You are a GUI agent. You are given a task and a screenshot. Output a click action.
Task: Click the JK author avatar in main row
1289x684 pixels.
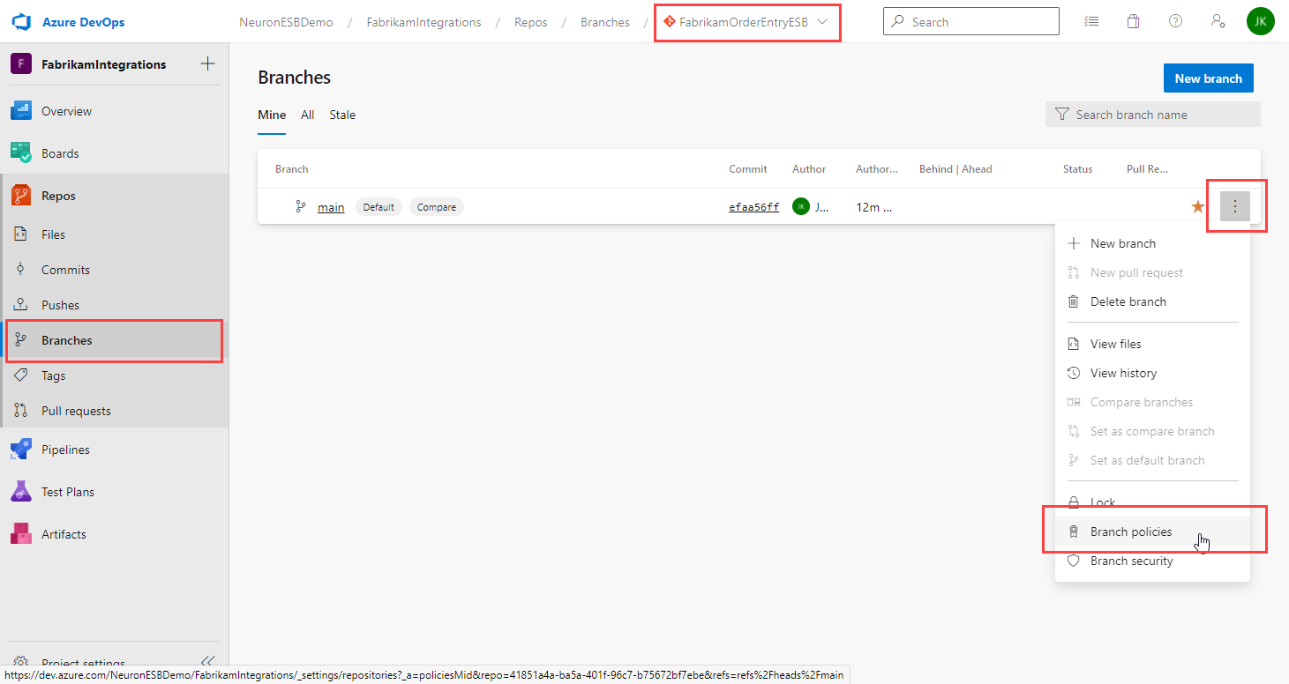(x=801, y=206)
